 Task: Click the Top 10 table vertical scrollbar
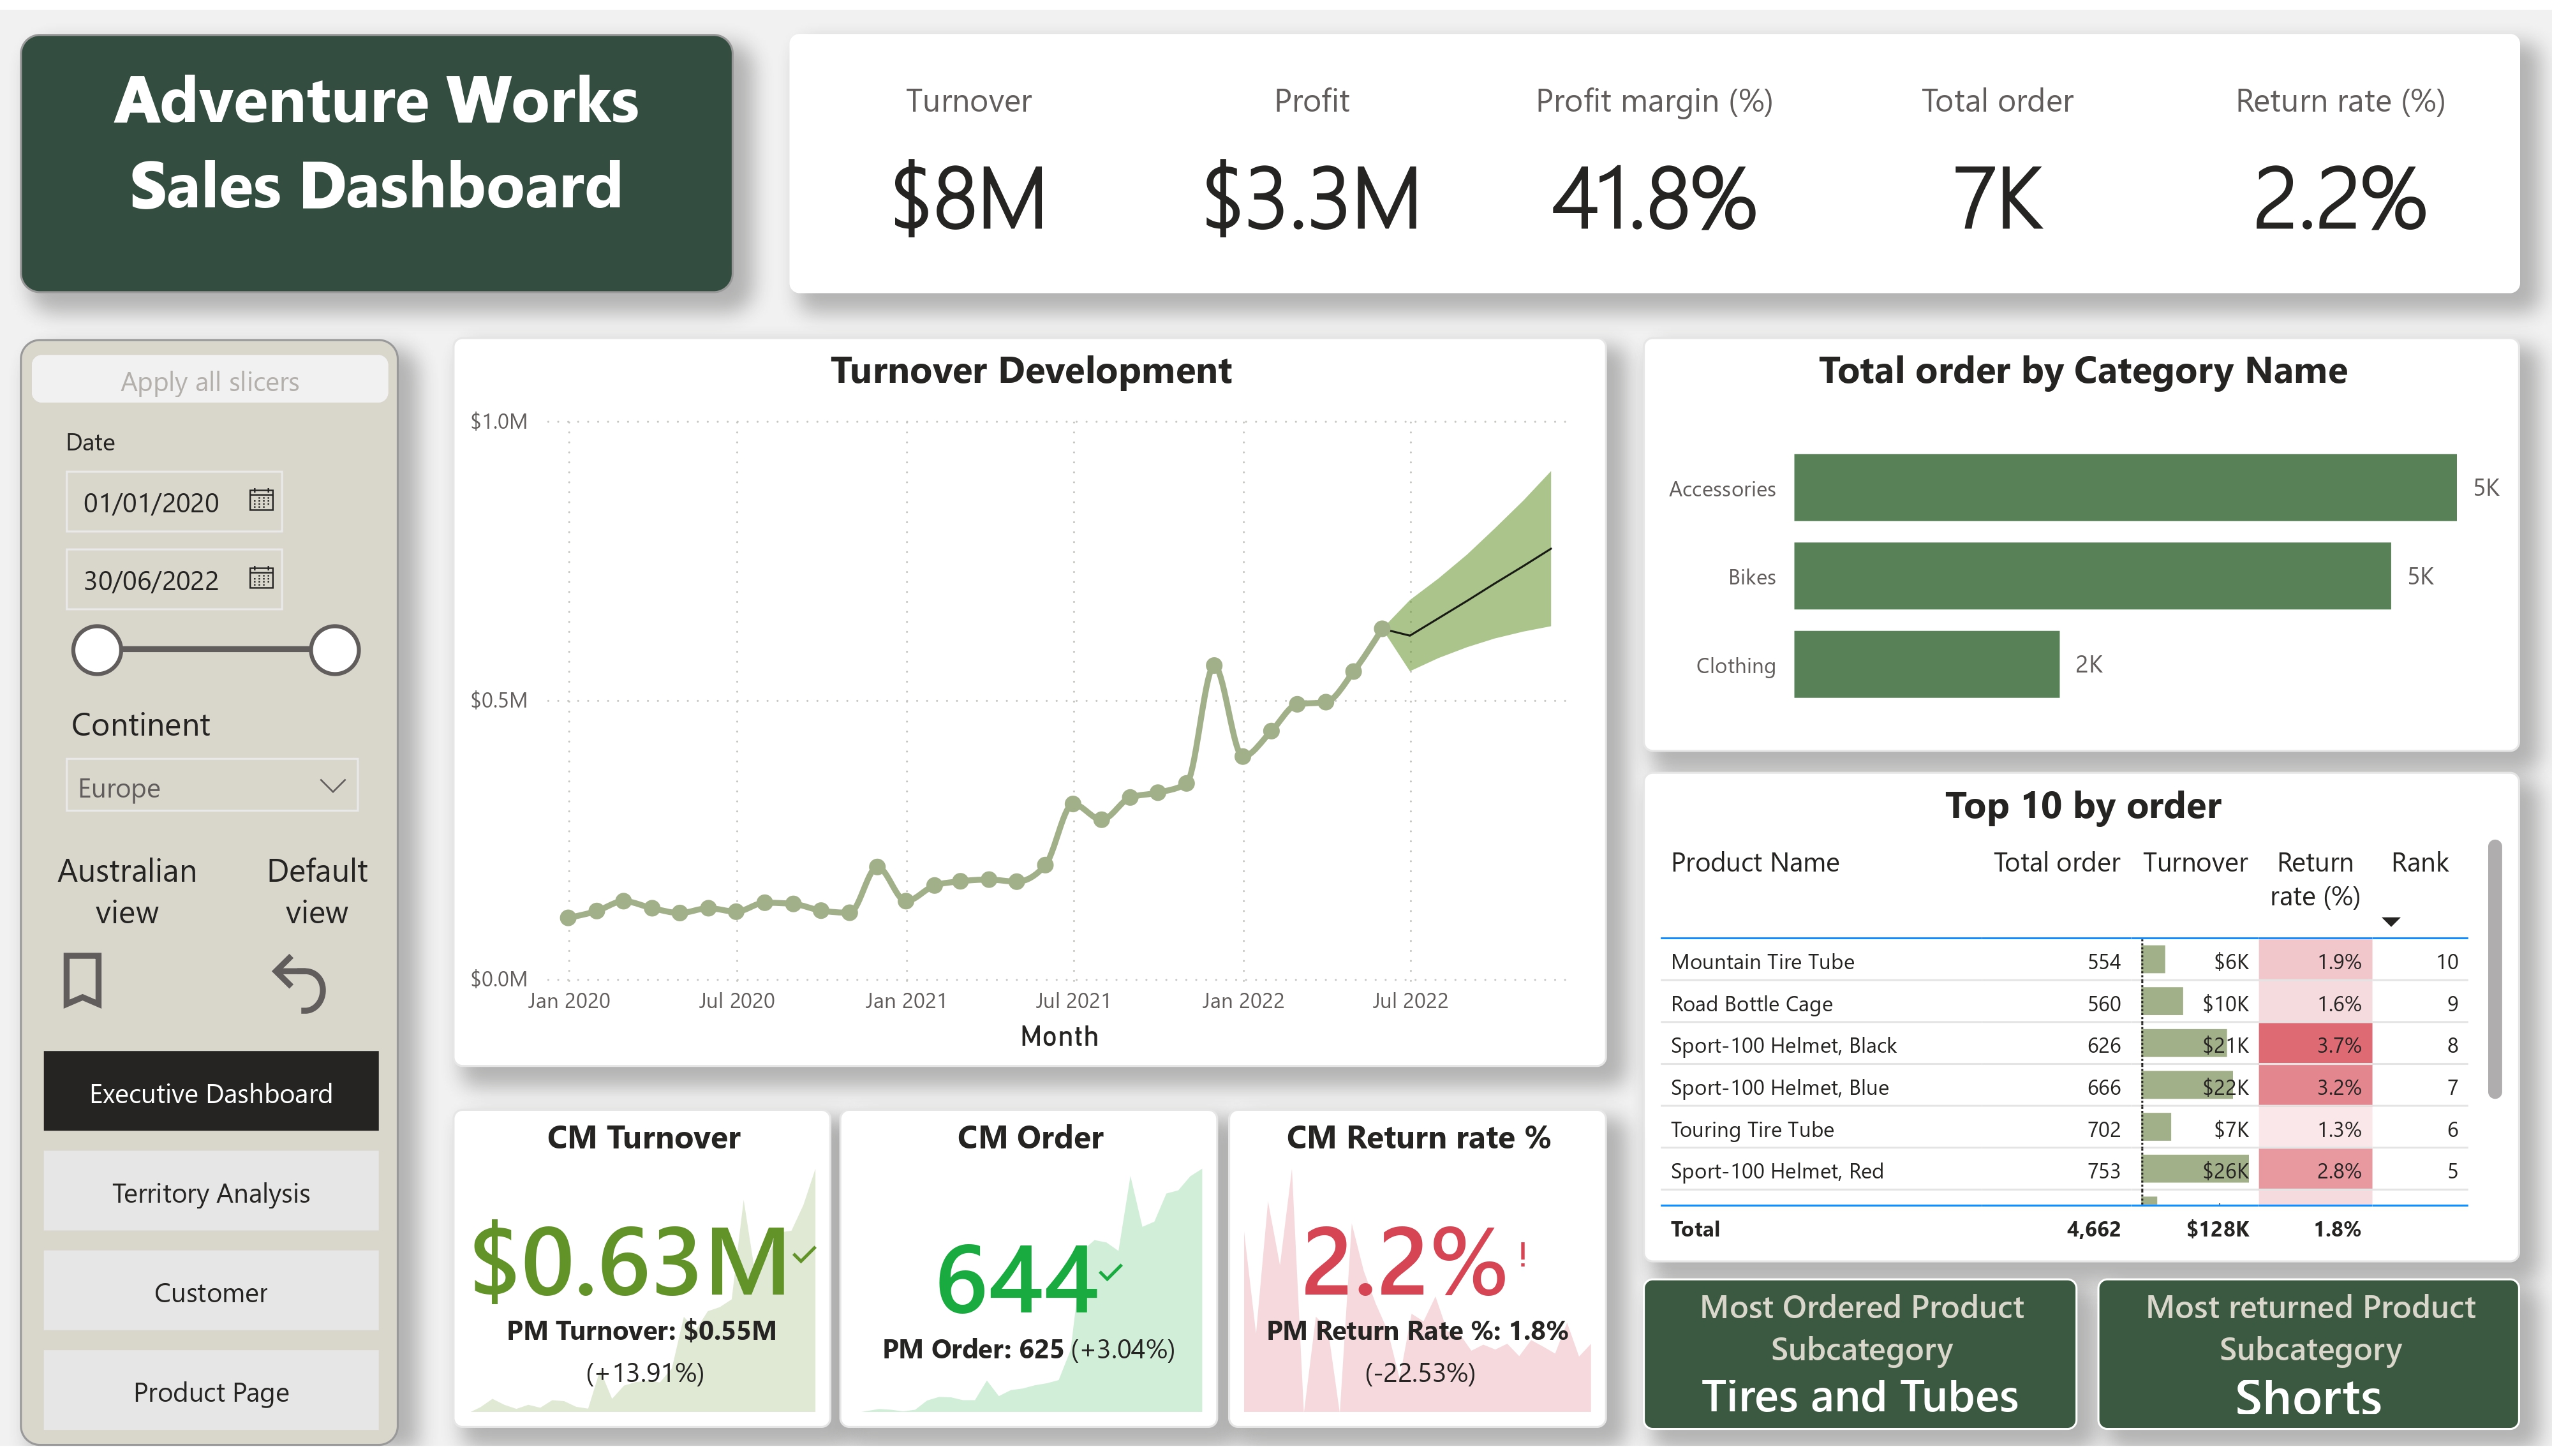pyautogui.click(x=2495, y=968)
